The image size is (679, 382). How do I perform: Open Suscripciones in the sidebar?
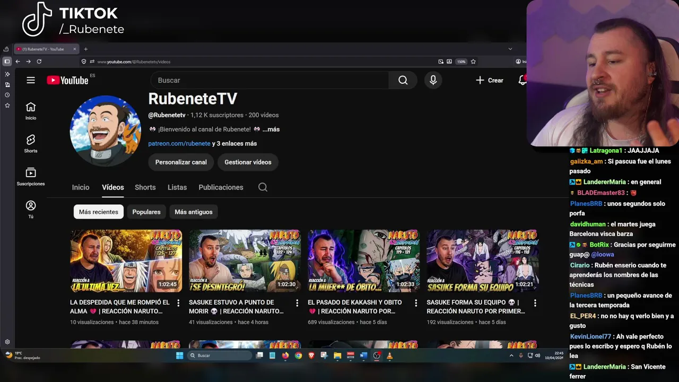point(31,177)
